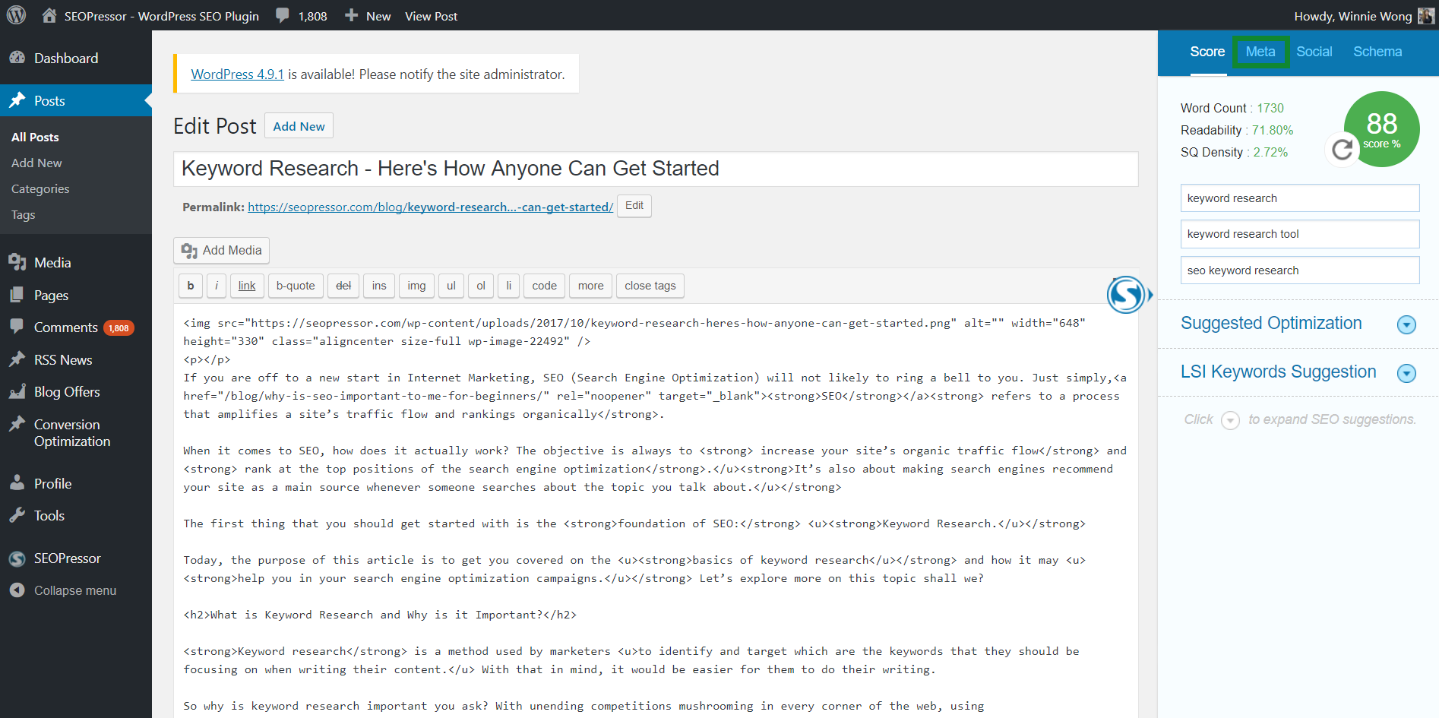This screenshot has height=718, width=1439.
Task: Switch to the Score tab
Action: coord(1207,52)
